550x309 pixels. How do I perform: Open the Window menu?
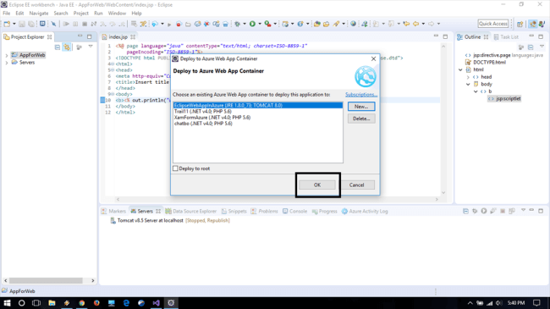tap(117, 14)
